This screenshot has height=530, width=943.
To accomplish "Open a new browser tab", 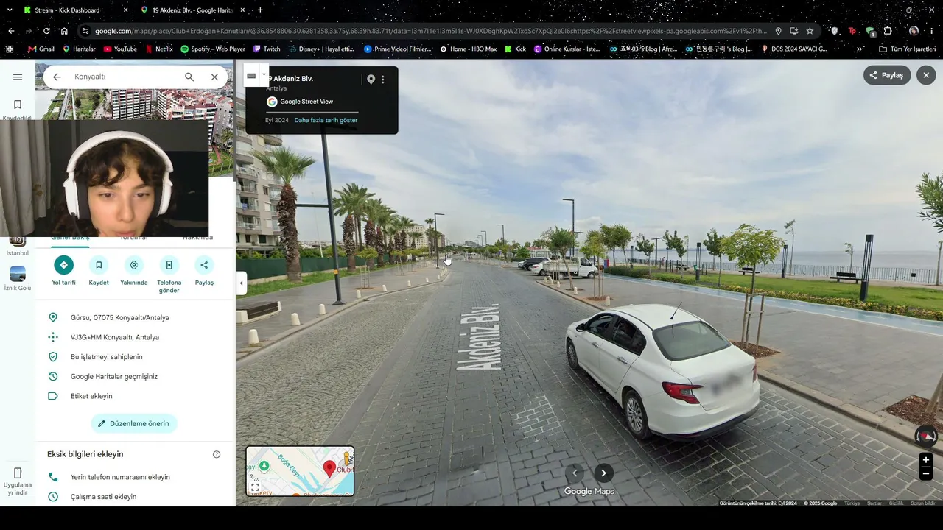I will tap(260, 10).
